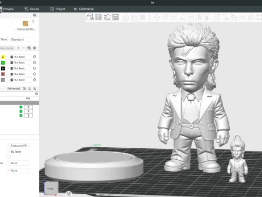This screenshot has height=197, width=262.
Task: Click the Auto orient icon
Action: (x=107, y=18)
